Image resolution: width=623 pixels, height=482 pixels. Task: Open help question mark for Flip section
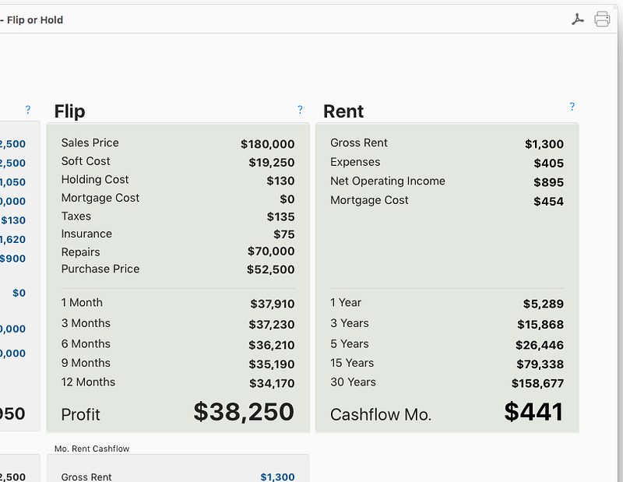(300, 110)
